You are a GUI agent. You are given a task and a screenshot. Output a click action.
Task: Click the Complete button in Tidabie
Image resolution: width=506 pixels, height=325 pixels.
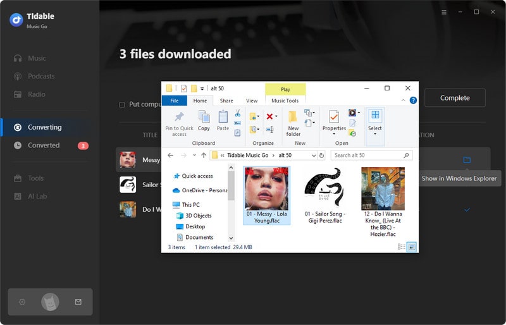click(x=455, y=98)
